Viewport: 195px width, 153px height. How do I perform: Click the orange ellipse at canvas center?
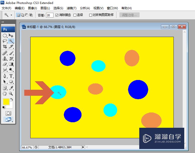pyautogui.click(x=95, y=89)
